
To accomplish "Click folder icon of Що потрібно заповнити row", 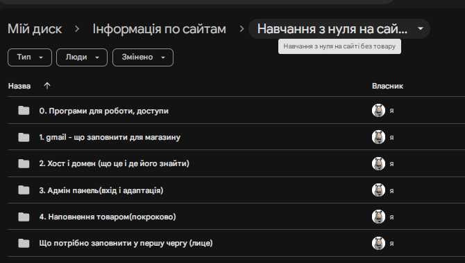I will [24, 243].
